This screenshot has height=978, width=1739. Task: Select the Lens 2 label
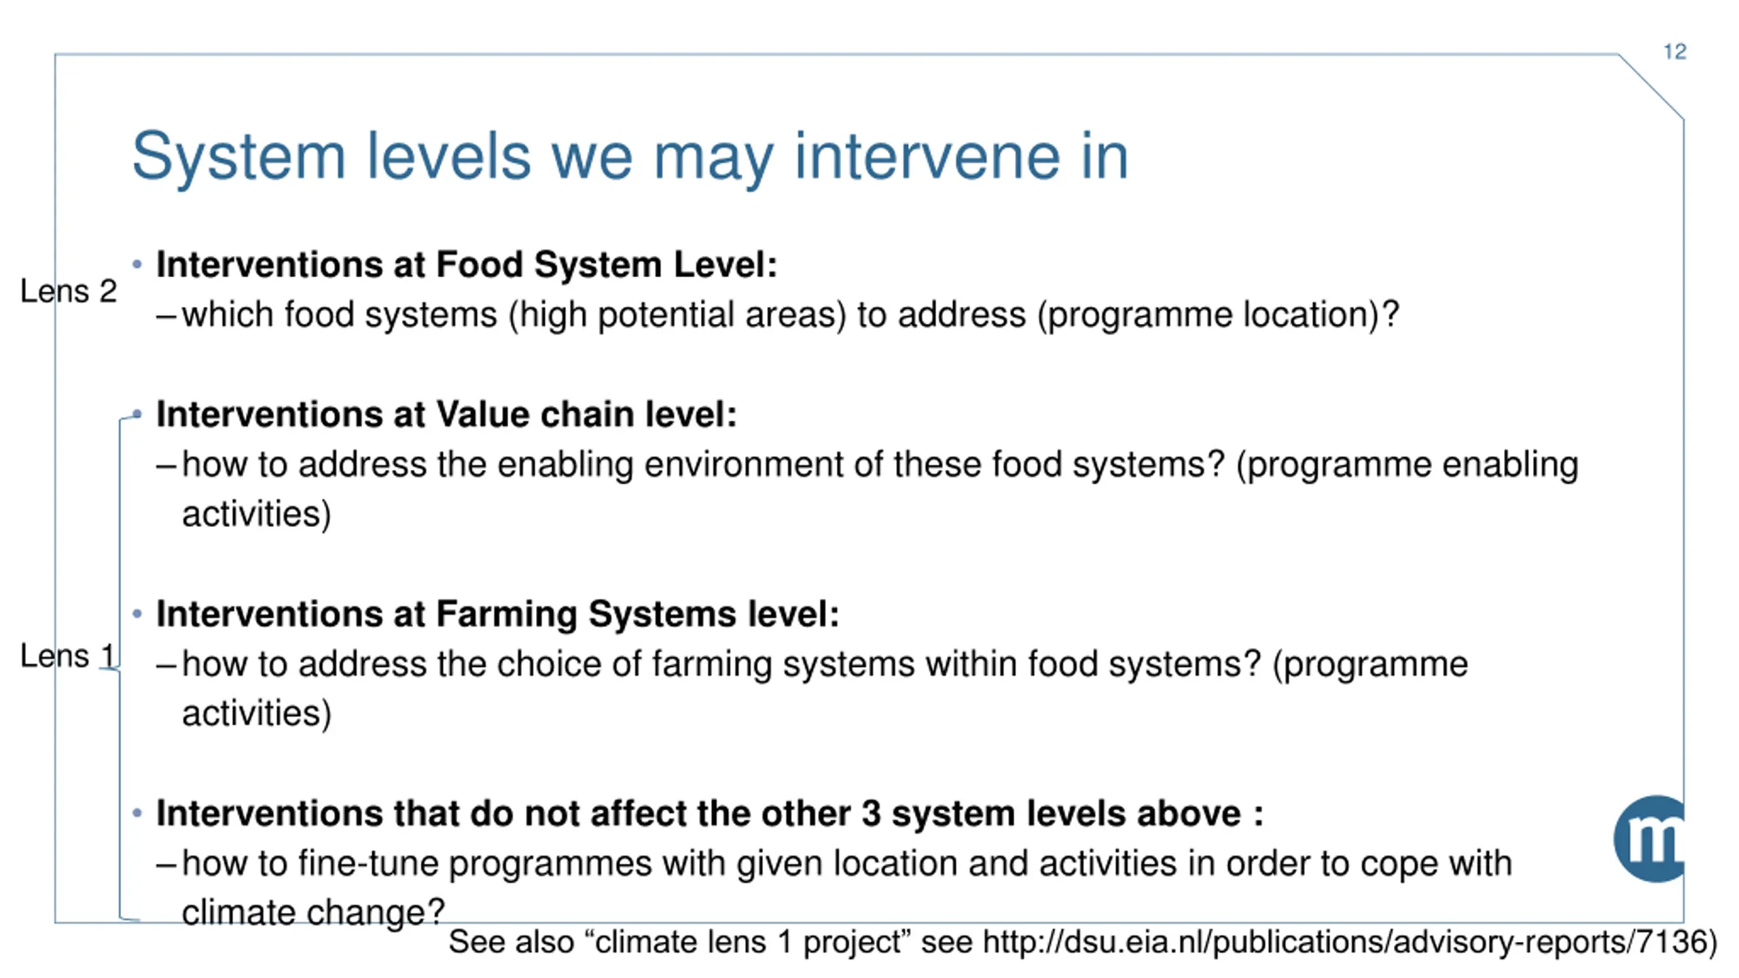69,291
